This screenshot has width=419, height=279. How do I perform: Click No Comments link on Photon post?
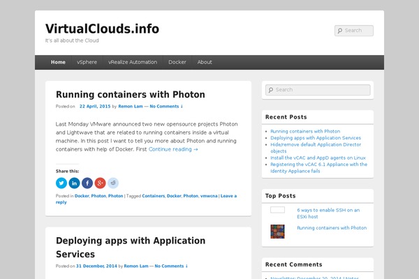[x=166, y=106]
